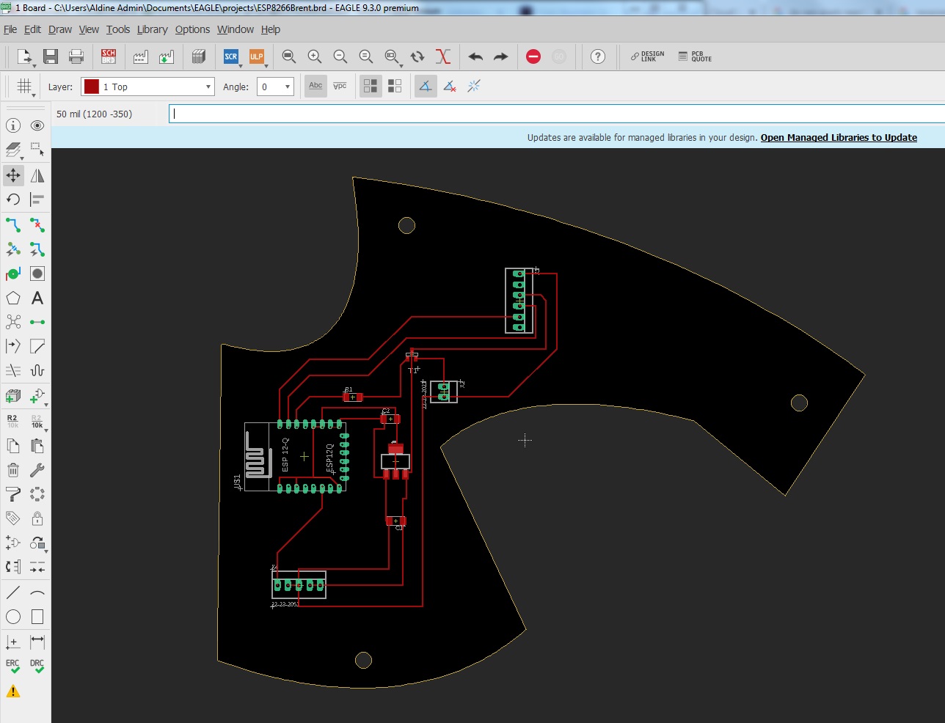The height and width of the screenshot is (723, 945).
Task: Click the red layer color swatch
Action: click(92, 87)
